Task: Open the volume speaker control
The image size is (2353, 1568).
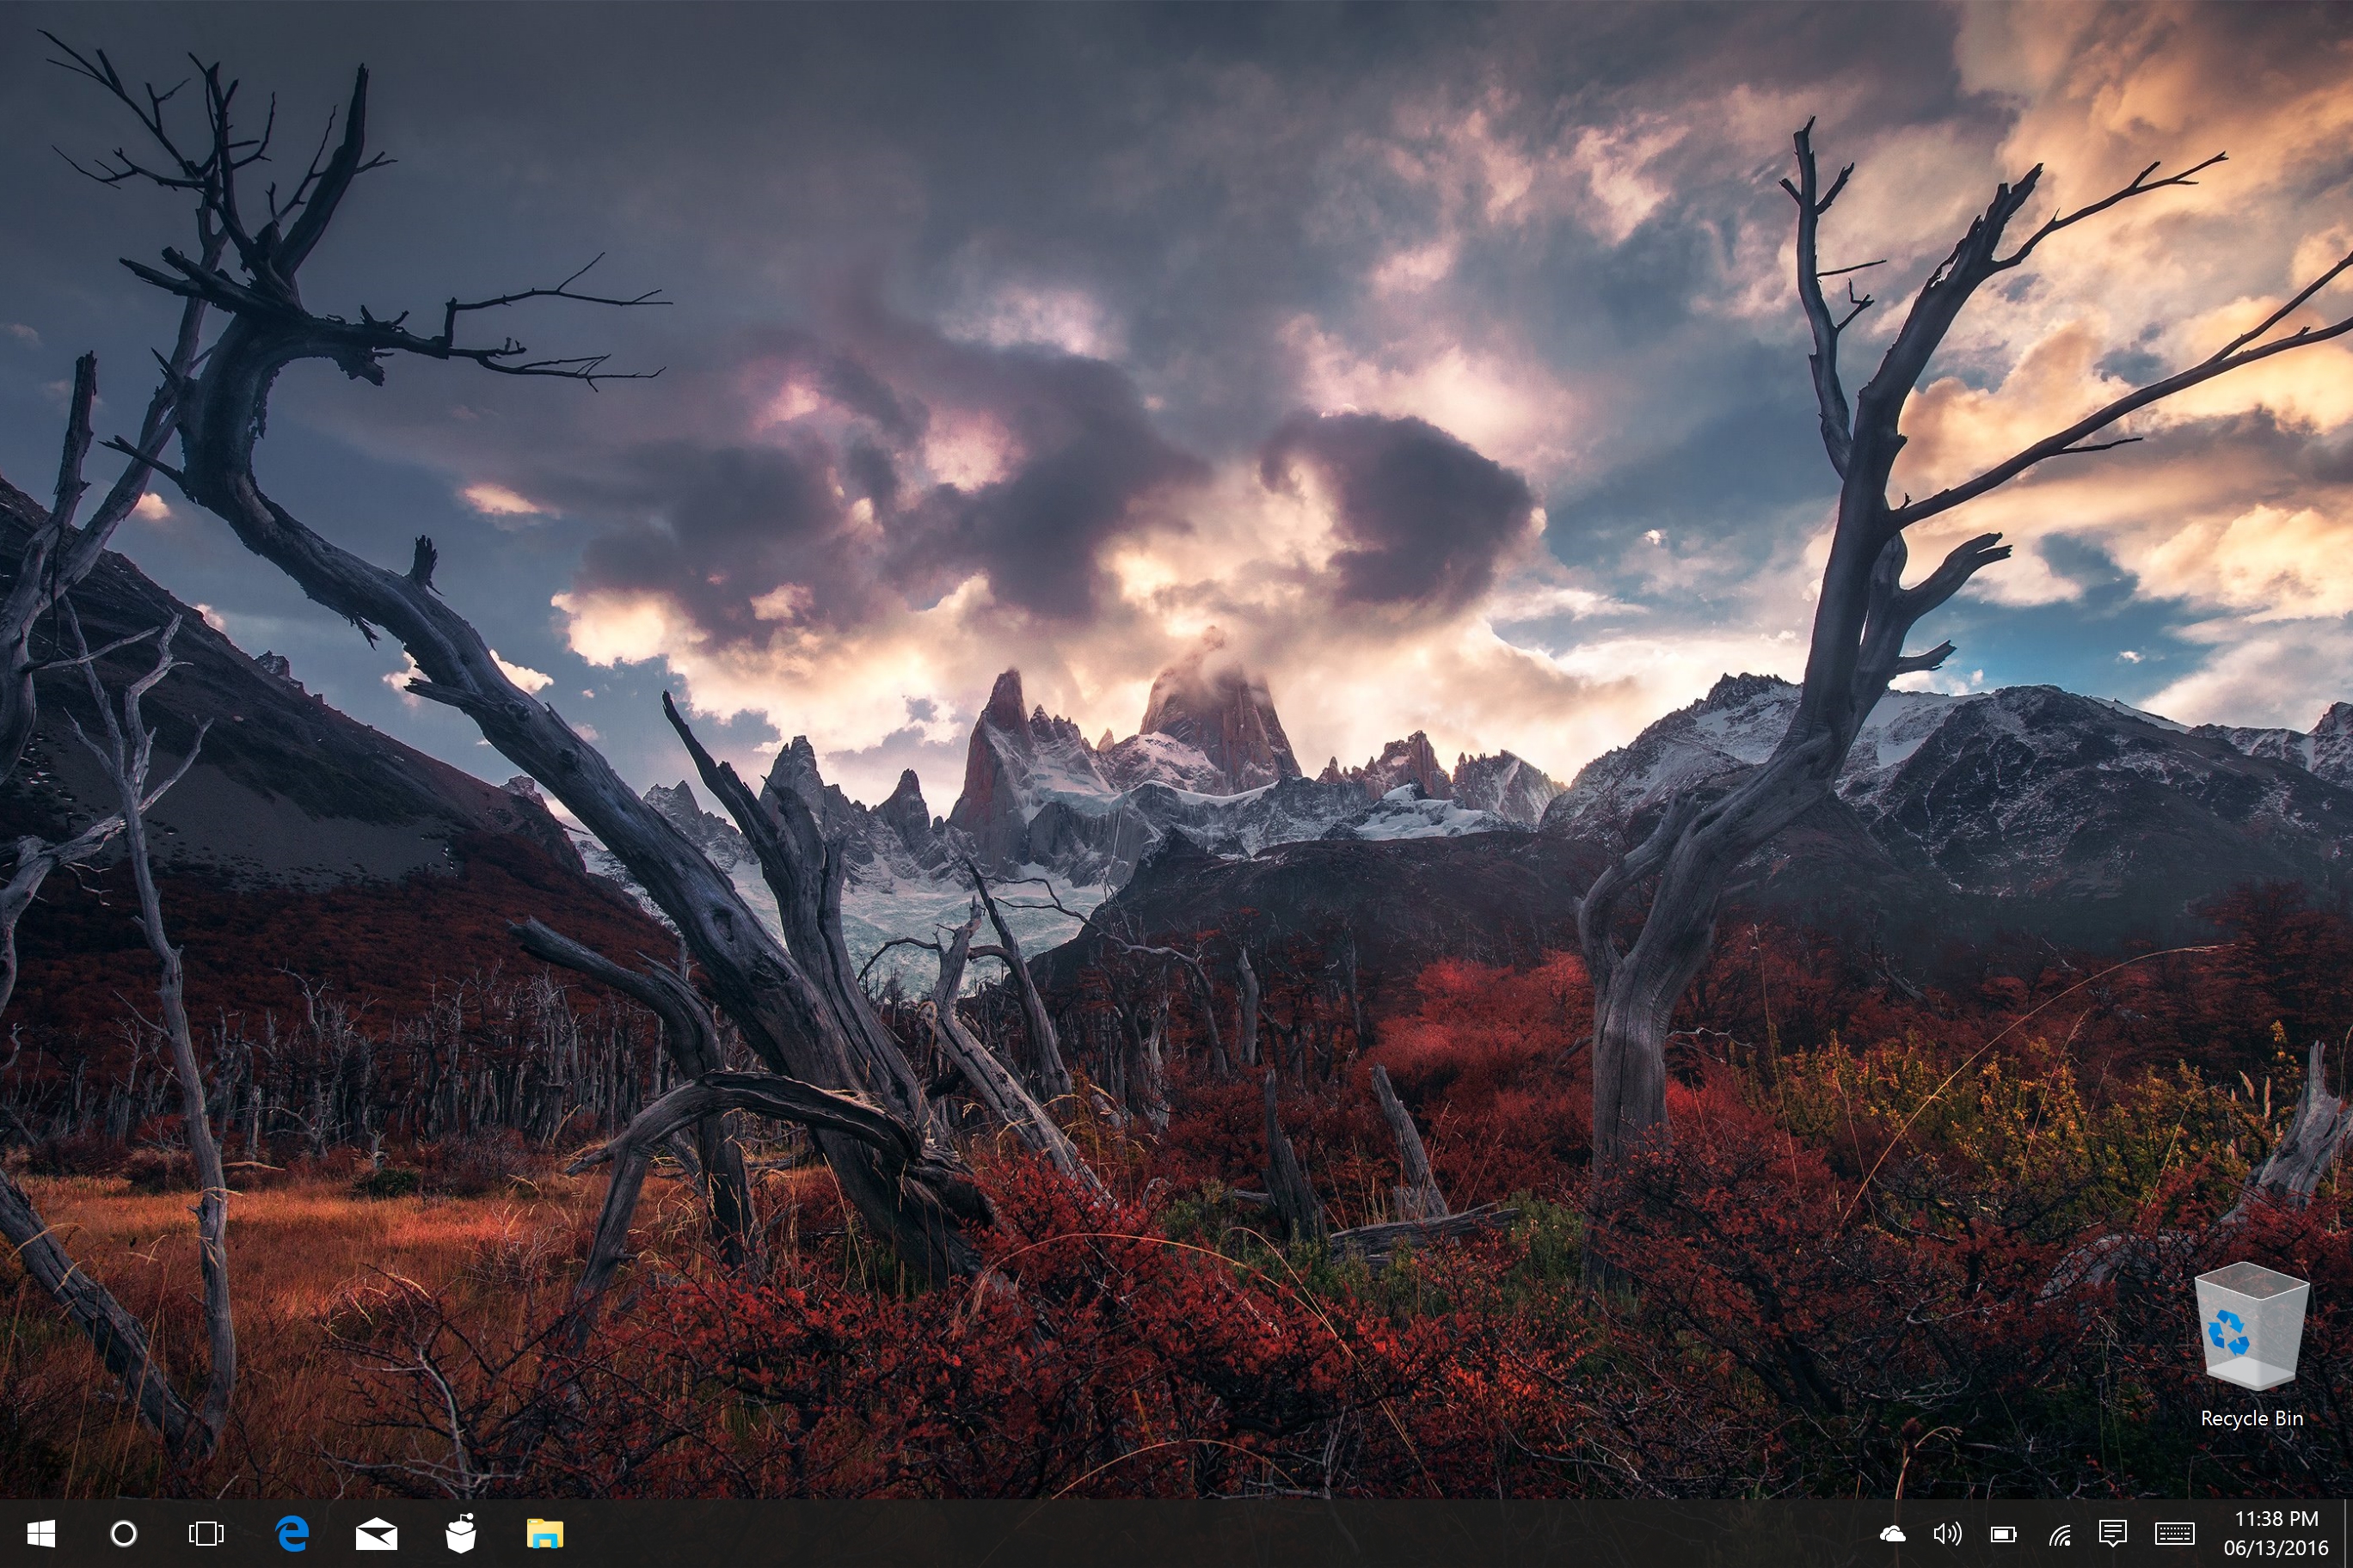Action: [1947, 1534]
